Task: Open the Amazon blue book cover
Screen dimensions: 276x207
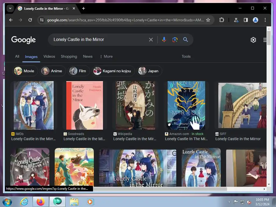Action: [x=186, y=105]
